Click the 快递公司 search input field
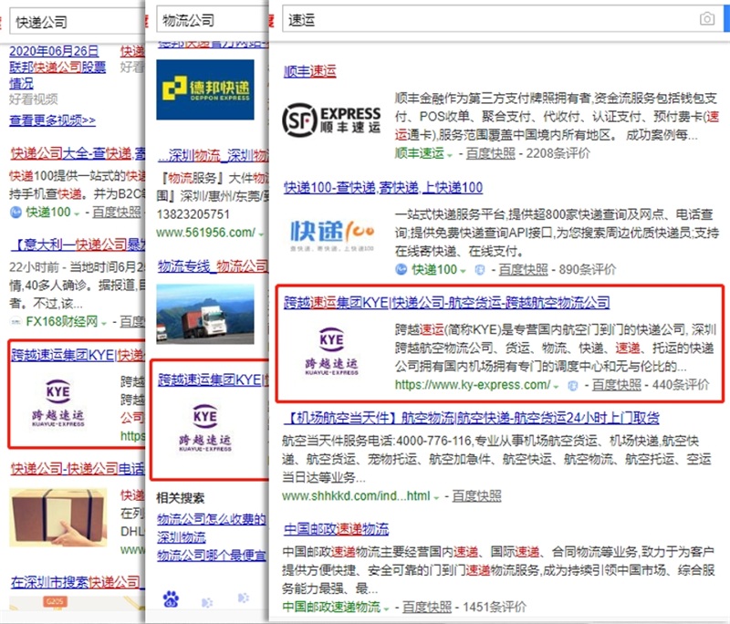Viewport: 730px width, 624px height. 77,21
